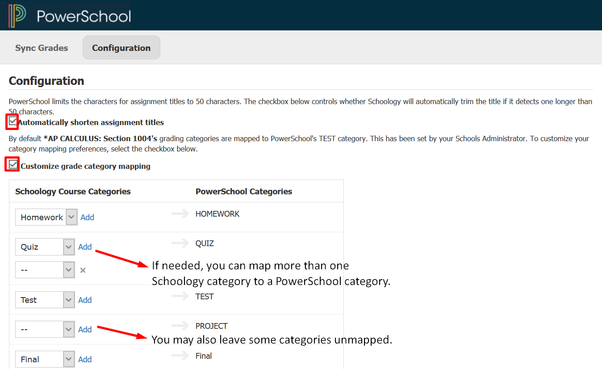Click the arrow icon pointing to QUIZ

(x=180, y=243)
